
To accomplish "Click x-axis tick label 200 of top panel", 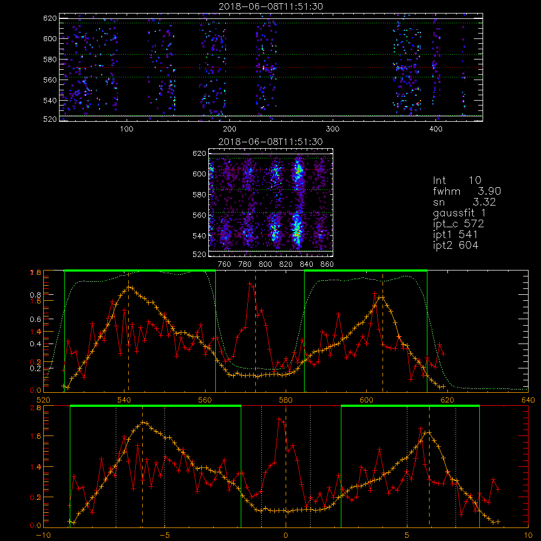I will [x=229, y=129].
